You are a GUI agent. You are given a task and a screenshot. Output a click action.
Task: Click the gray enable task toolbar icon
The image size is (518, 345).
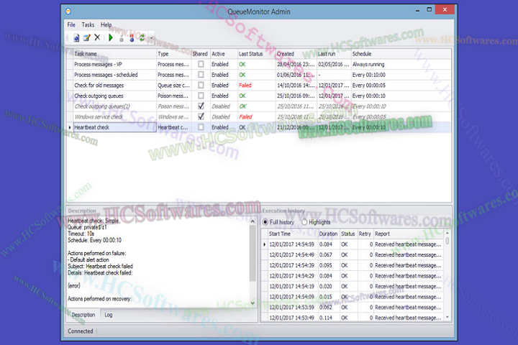pos(122,38)
